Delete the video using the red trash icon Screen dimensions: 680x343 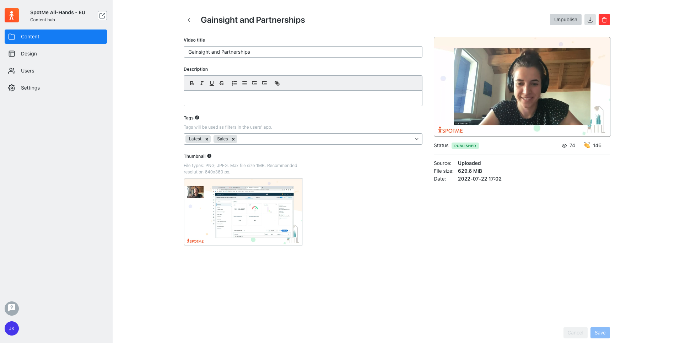tap(604, 20)
